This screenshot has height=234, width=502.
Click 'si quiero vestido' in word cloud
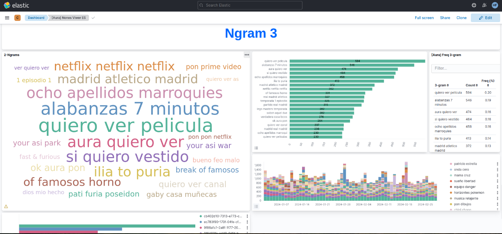coord(127,157)
